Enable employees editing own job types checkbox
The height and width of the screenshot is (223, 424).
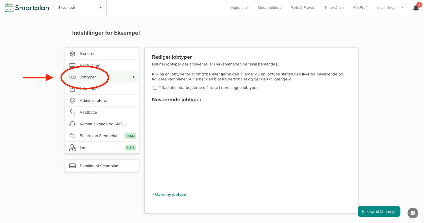pos(155,88)
